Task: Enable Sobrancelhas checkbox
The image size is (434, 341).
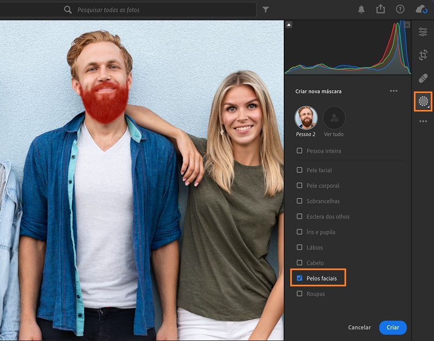Action: [x=299, y=201]
